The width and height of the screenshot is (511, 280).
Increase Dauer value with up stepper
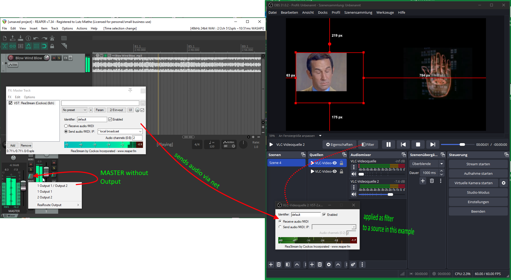442,171
